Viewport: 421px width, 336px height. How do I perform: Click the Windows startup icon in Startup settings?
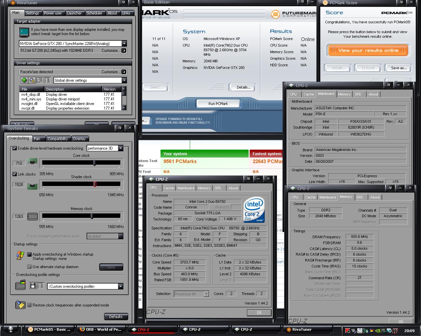coord(20,256)
